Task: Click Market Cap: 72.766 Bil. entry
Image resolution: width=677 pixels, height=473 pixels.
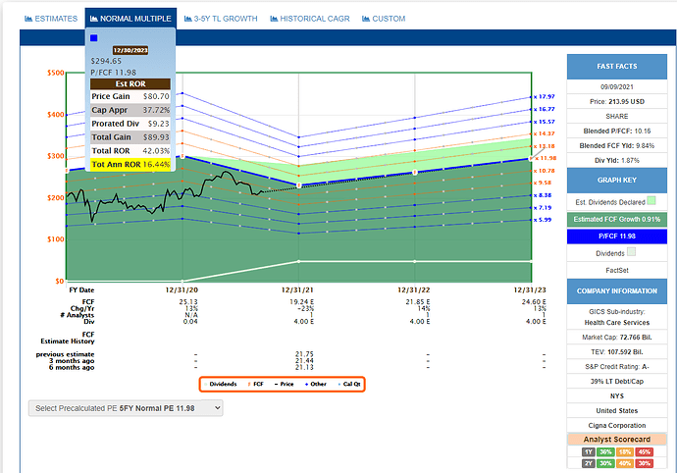Action: pyautogui.click(x=617, y=338)
